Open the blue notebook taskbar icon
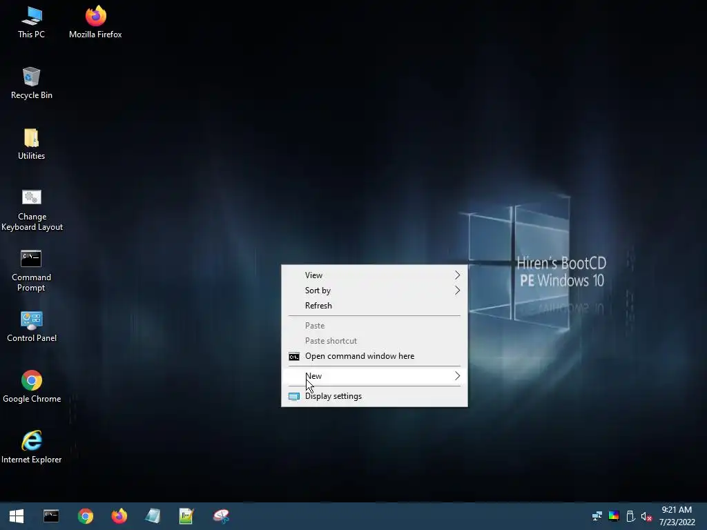The image size is (707, 530). tap(153, 516)
